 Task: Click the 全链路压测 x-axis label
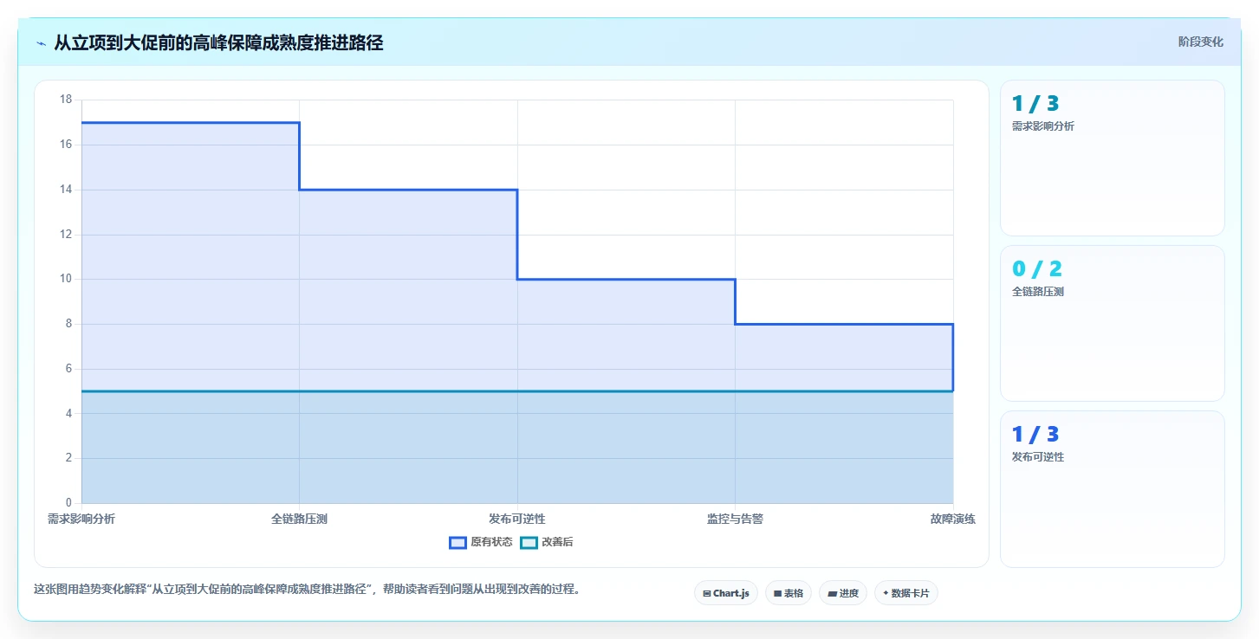point(299,519)
